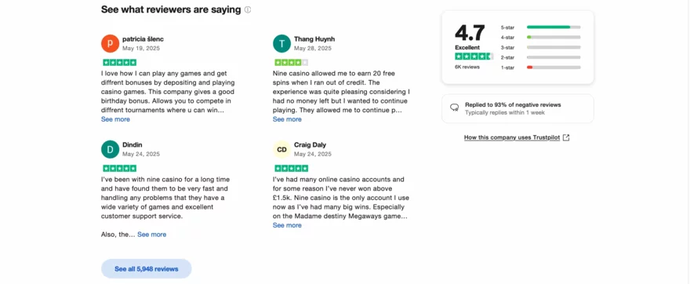Expand Dindin's review with See more

[152, 235]
